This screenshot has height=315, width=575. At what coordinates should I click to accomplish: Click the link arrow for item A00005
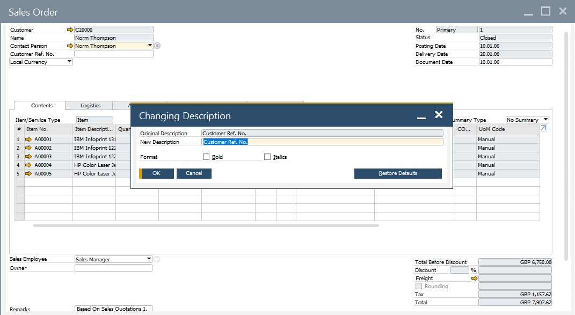(28, 174)
